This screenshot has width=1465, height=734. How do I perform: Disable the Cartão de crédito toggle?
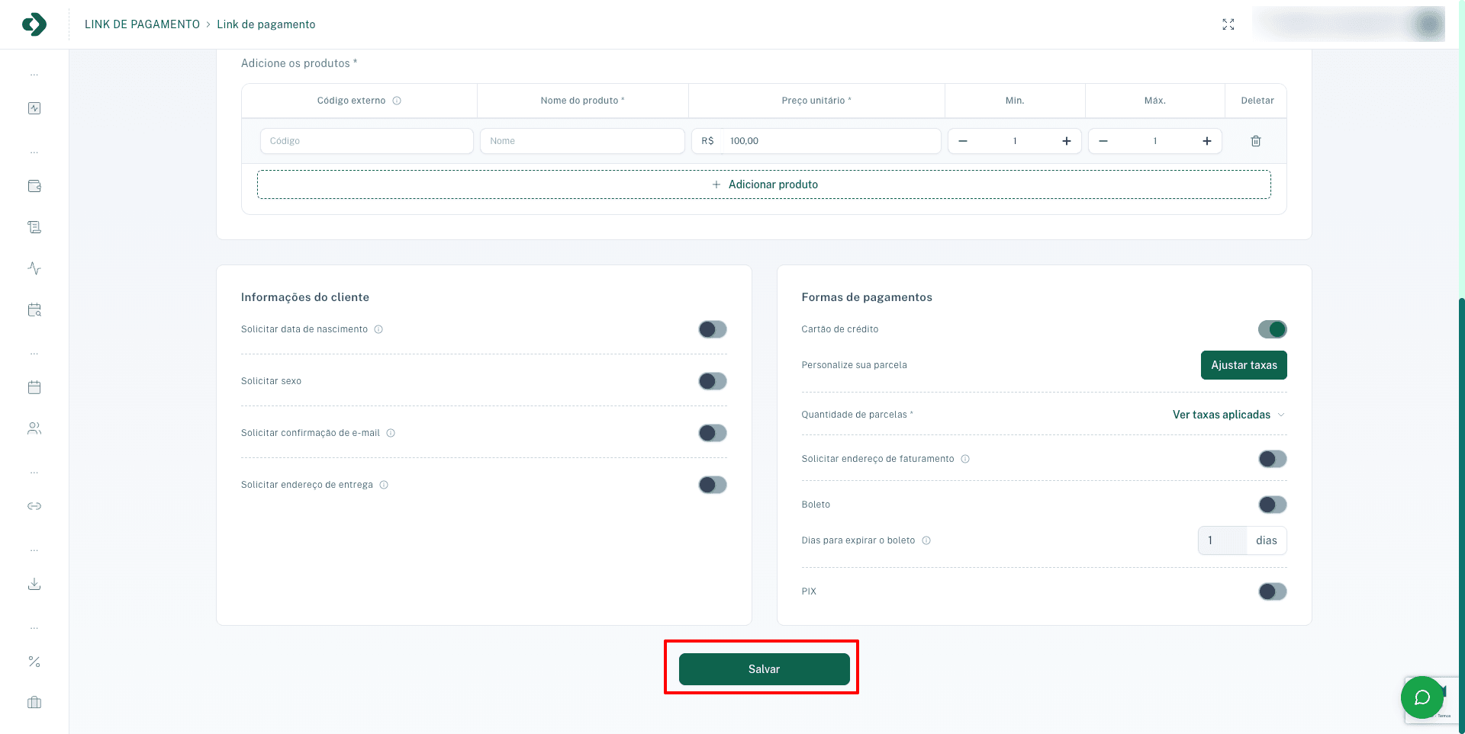(x=1272, y=329)
